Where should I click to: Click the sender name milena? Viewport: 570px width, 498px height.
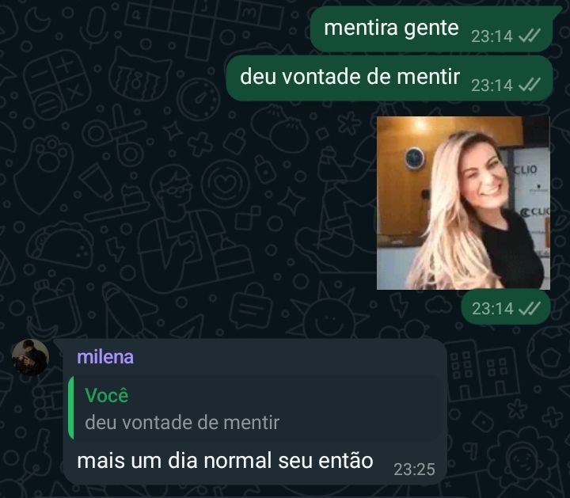(x=105, y=357)
